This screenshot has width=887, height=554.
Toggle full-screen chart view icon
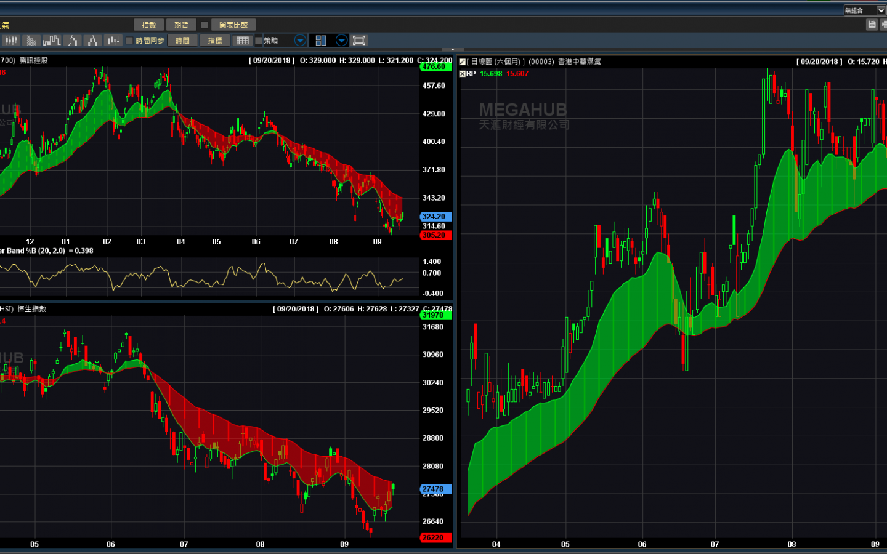click(359, 41)
